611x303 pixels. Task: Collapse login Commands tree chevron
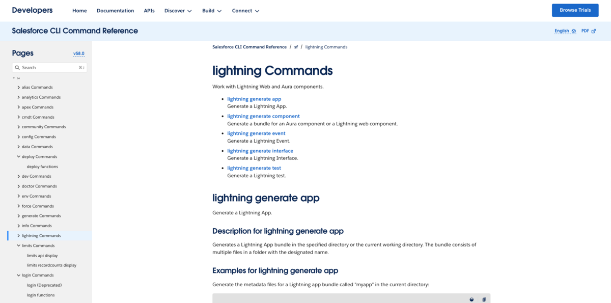point(19,276)
